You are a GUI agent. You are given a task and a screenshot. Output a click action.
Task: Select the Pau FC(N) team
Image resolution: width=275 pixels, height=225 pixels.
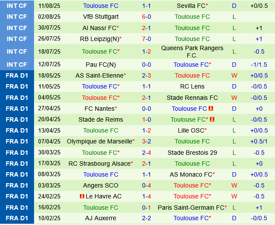(100, 65)
